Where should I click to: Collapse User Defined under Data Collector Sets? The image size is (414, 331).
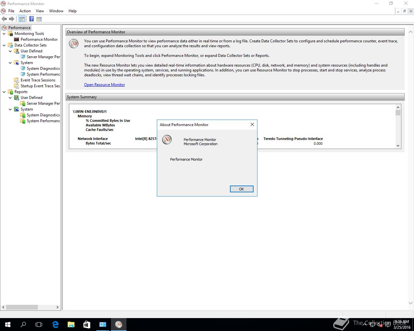click(10, 51)
